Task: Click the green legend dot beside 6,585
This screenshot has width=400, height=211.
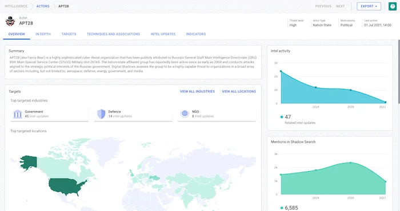Action: [x=282, y=208]
